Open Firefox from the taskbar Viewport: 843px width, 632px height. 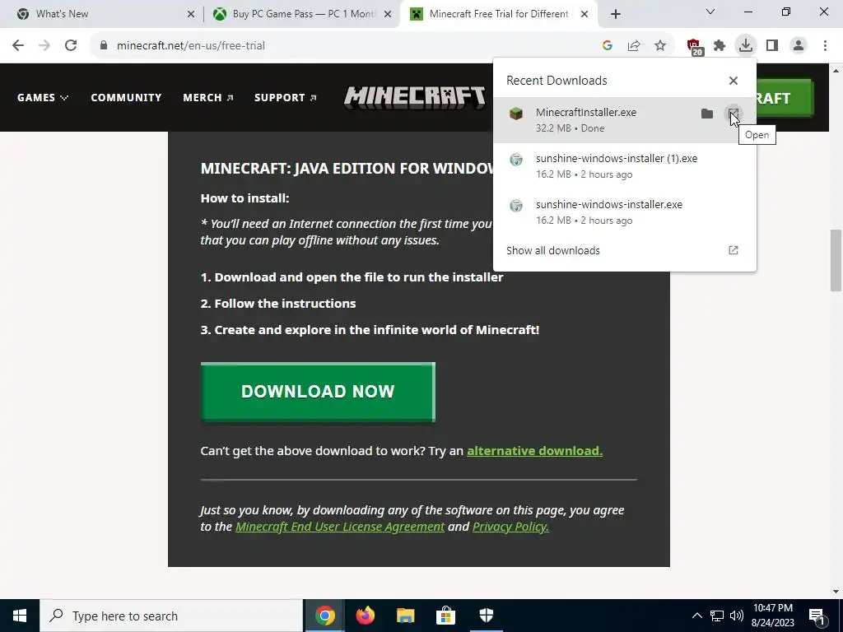365,616
